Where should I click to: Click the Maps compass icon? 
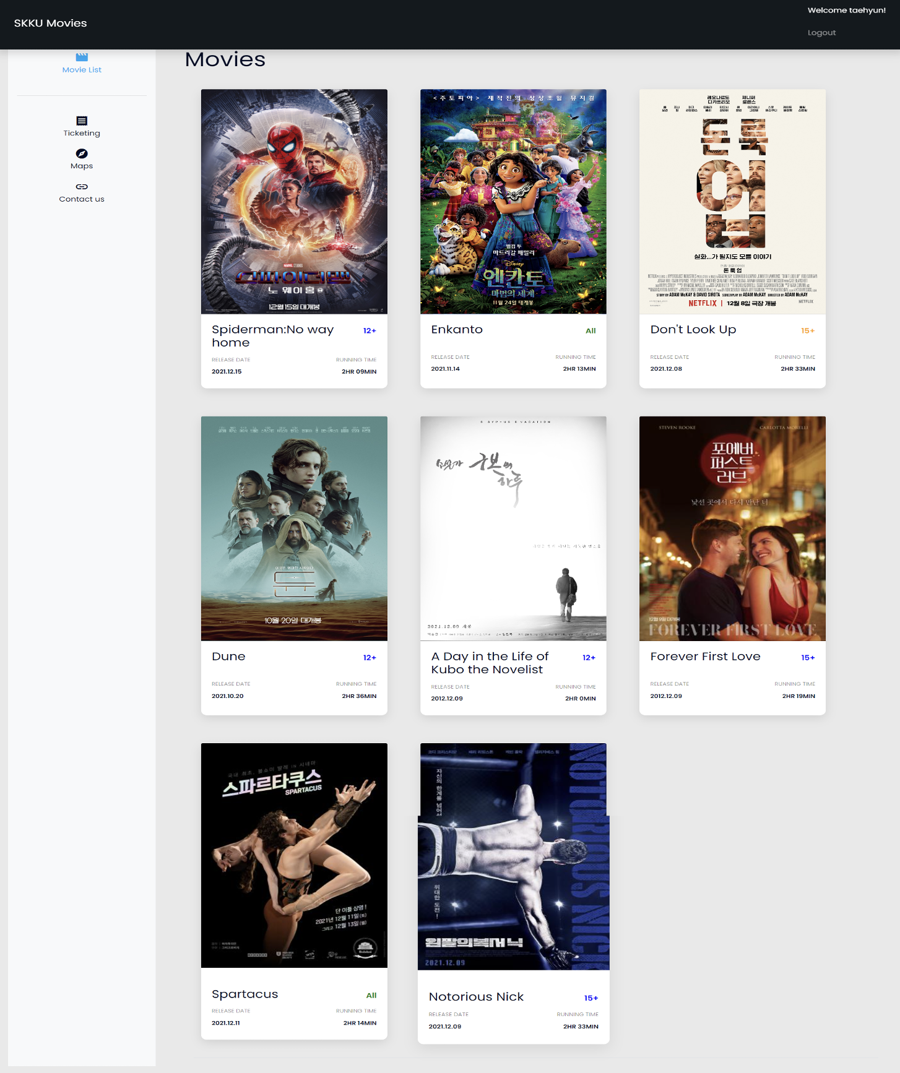pyautogui.click(x=82, y=153)
